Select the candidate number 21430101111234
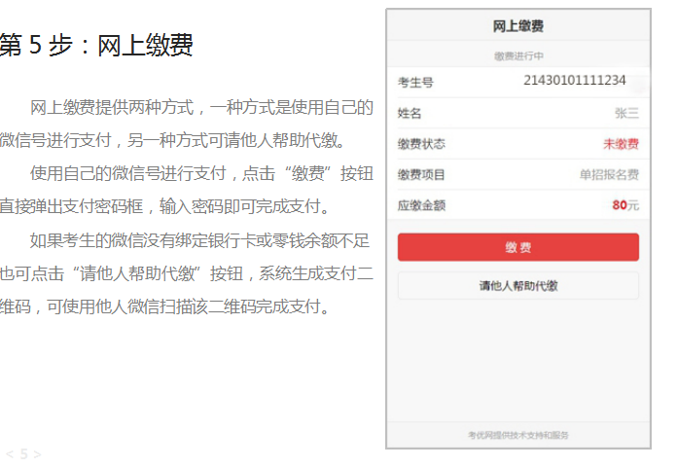This screenshot has height=468, width=677. click(574, 81)
